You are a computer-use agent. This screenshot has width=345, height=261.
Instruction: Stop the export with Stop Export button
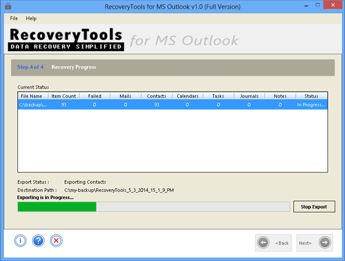coord(314,206)
